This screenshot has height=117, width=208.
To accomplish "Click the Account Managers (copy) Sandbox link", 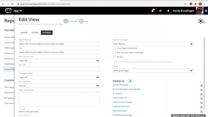I will click(x=126, y=89).
